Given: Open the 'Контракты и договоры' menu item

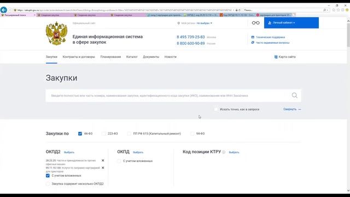Looking at the screenshot, I should pos(79,57).
